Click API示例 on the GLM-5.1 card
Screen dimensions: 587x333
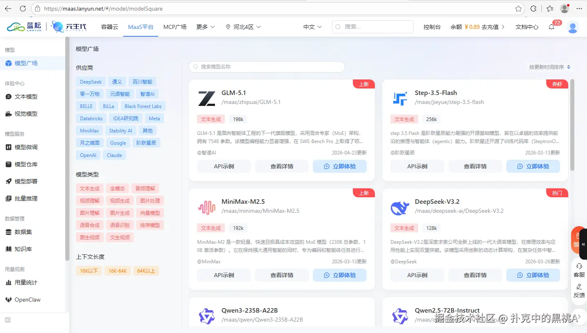(224, 166)
